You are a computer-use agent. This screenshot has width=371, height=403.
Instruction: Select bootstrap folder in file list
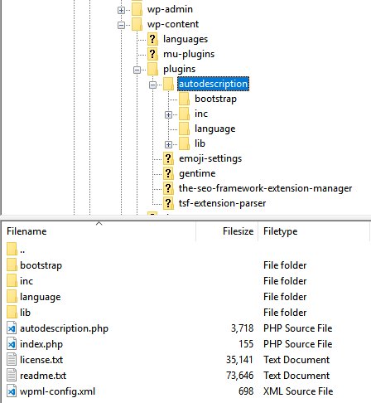(x=41, y=265)
